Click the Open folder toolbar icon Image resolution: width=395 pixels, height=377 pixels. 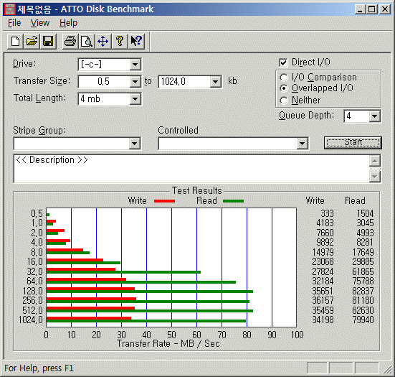click(32, 42)
